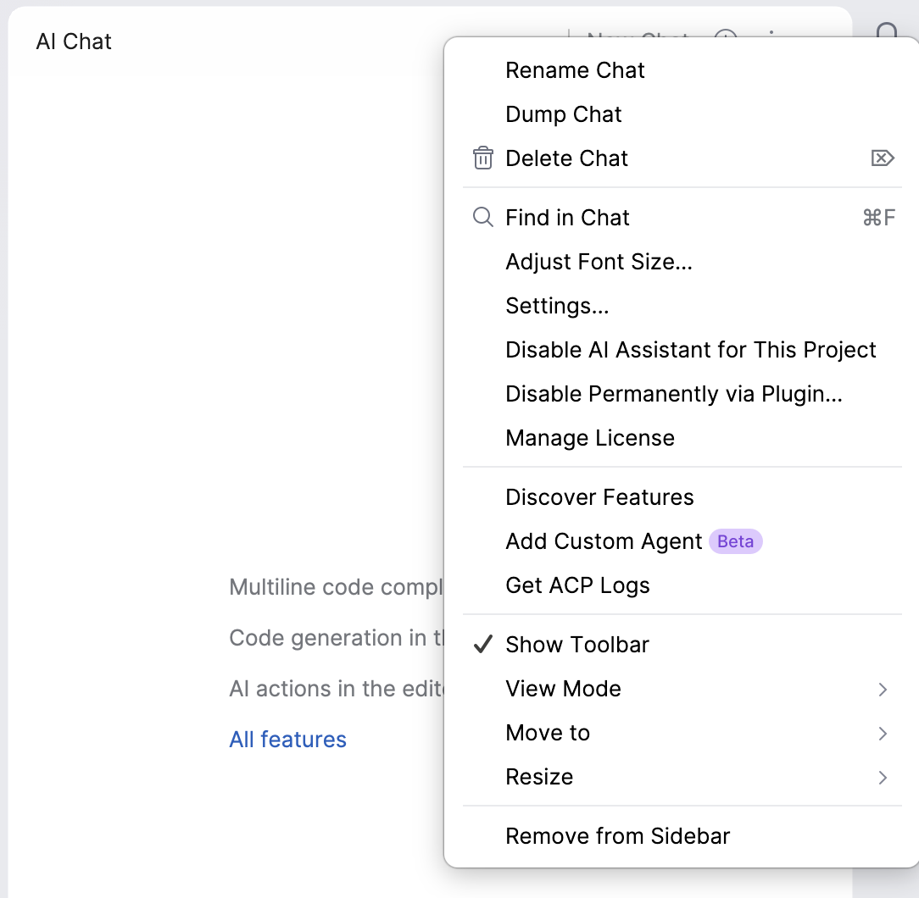
Task: Expand the View Mode submenu arrow
Action: pos(883,690)
